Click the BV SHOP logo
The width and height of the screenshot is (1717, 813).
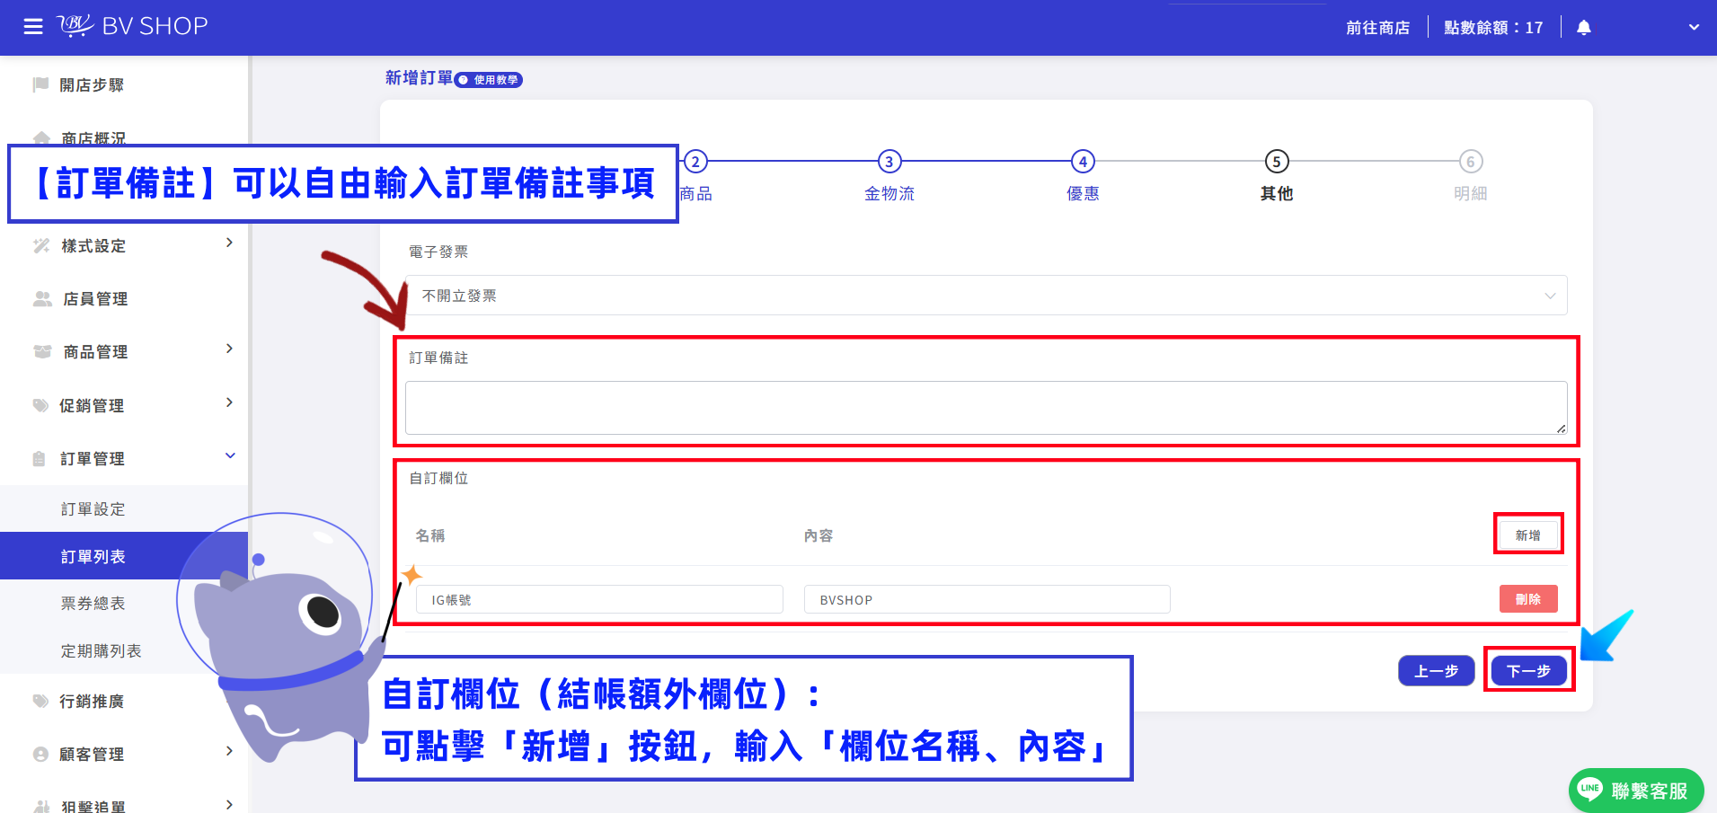133,26
